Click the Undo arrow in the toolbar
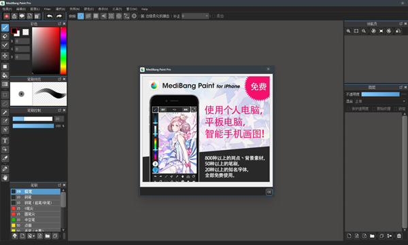Screen dimensions: 408x245 pos(50,16)
